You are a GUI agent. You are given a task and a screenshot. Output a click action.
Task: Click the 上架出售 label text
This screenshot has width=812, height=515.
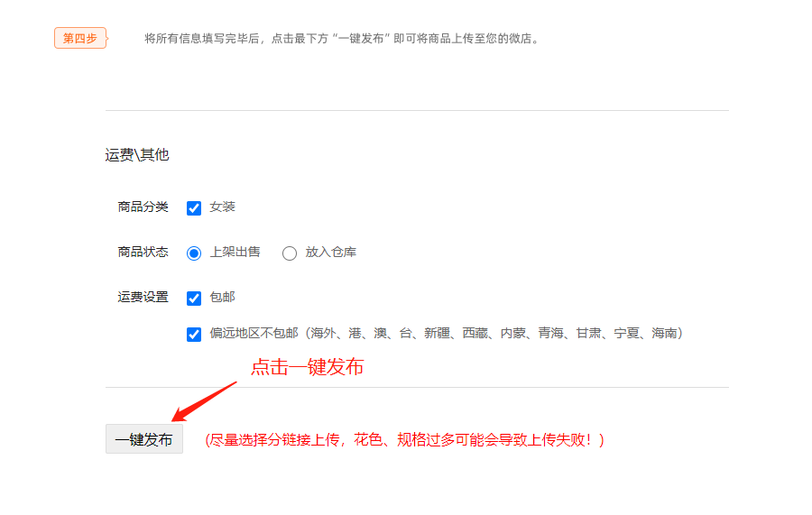pyautogui.click(x=235, y=252)
